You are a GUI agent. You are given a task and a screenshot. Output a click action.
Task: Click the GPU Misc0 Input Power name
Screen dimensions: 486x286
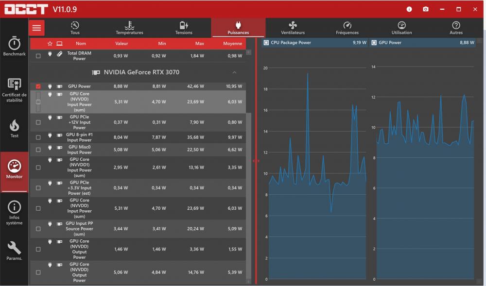pos(79,150)
